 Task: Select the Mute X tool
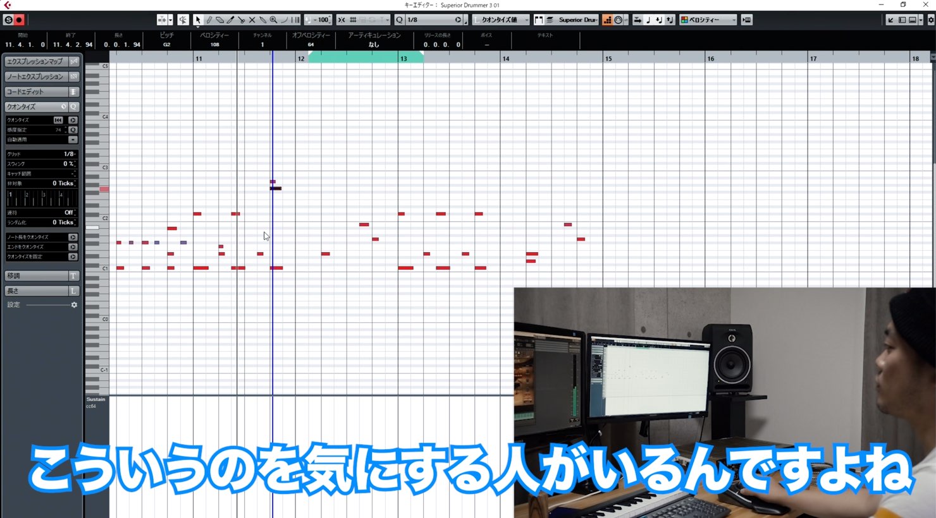pyautogui.click(x=252, y=20)
